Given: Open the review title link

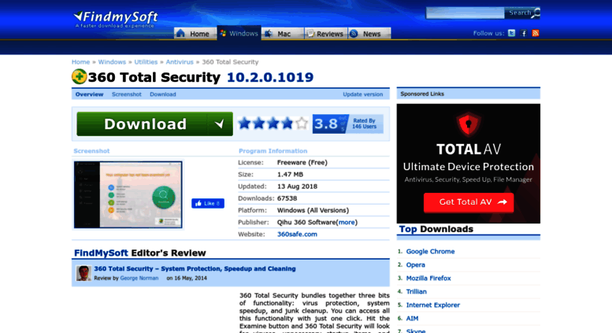Looking at the screenshot, I should (195, 268).
